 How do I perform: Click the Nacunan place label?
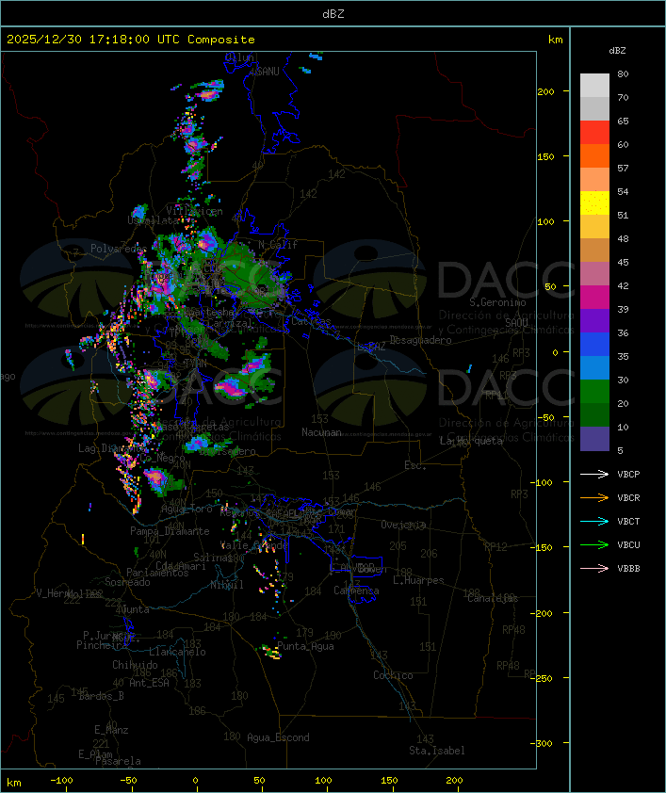point(321,432)
